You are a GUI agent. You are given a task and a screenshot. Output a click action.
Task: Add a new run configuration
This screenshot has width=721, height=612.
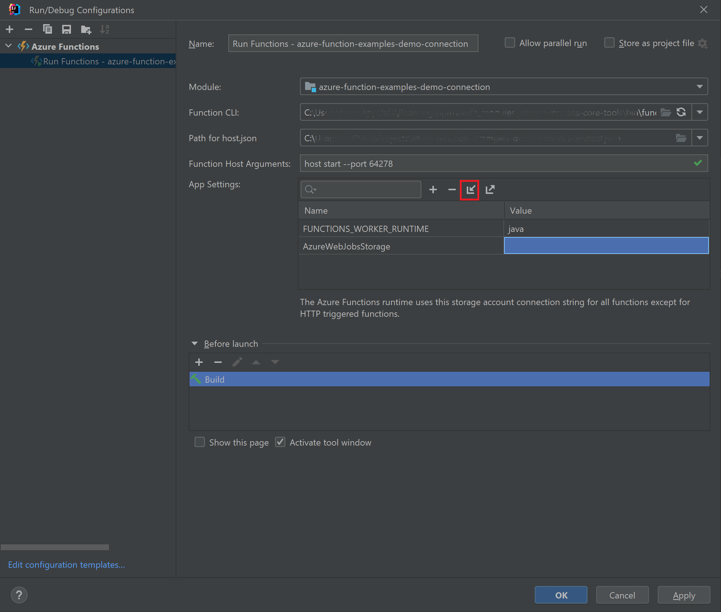(10, 29)
